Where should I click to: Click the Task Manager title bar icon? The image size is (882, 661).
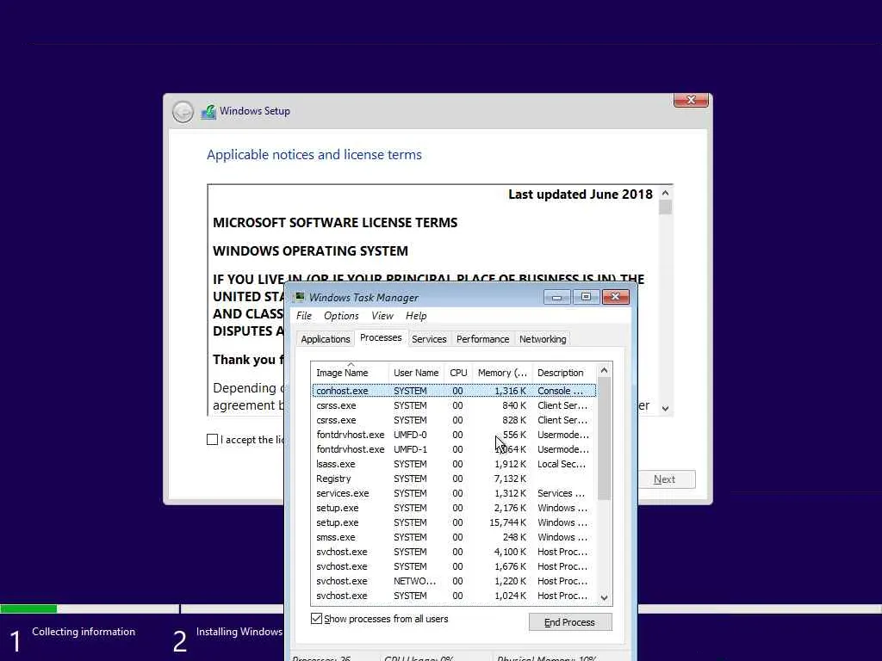[x=299, y=297]
